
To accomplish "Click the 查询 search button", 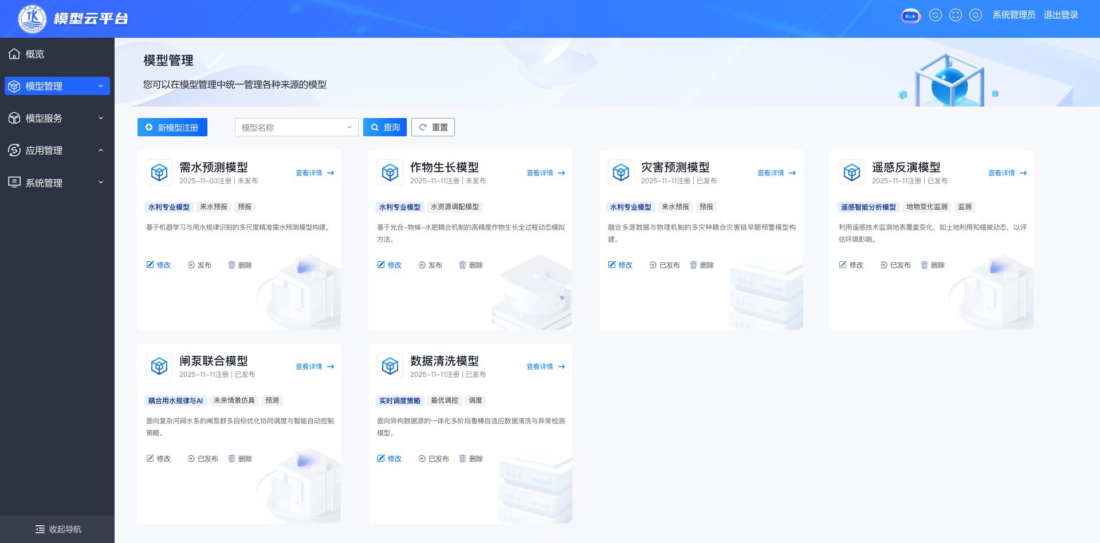I will tap(385, 127).
